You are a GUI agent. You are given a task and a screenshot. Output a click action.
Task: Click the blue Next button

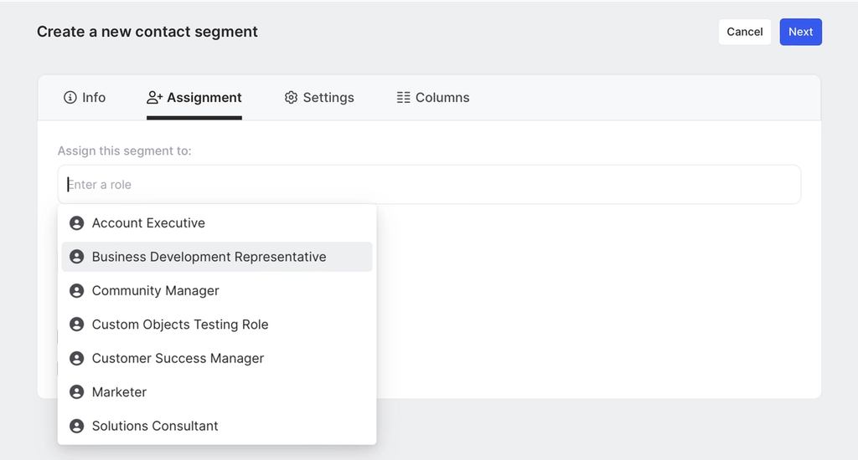[x=800, y=32]
